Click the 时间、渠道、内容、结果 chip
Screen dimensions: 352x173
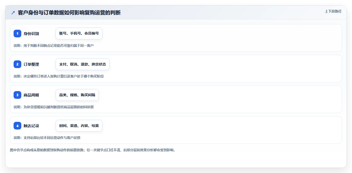point(79,126)
